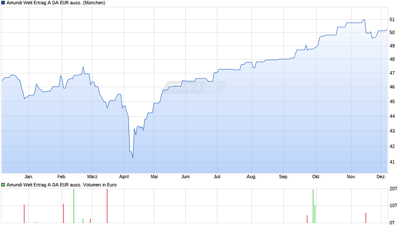This screenshot has width=406, height=227.
Task: Click the volume axis label '0T'
Action: click(x=392, y=223)
